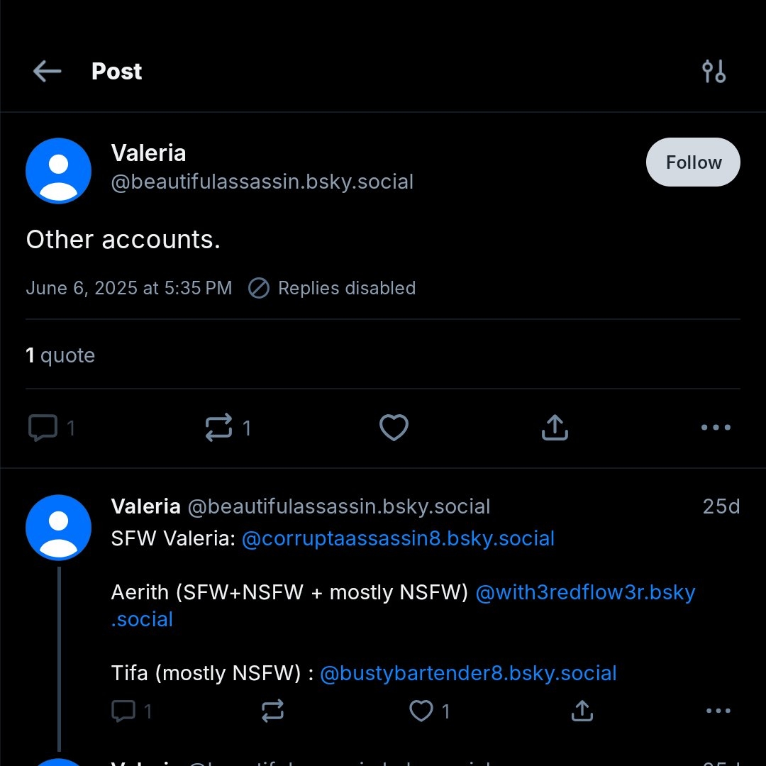766x766 pixels.
Task: Visit the @bustybartender8.bsky.social profile link
Action: [x=468, y=672]
